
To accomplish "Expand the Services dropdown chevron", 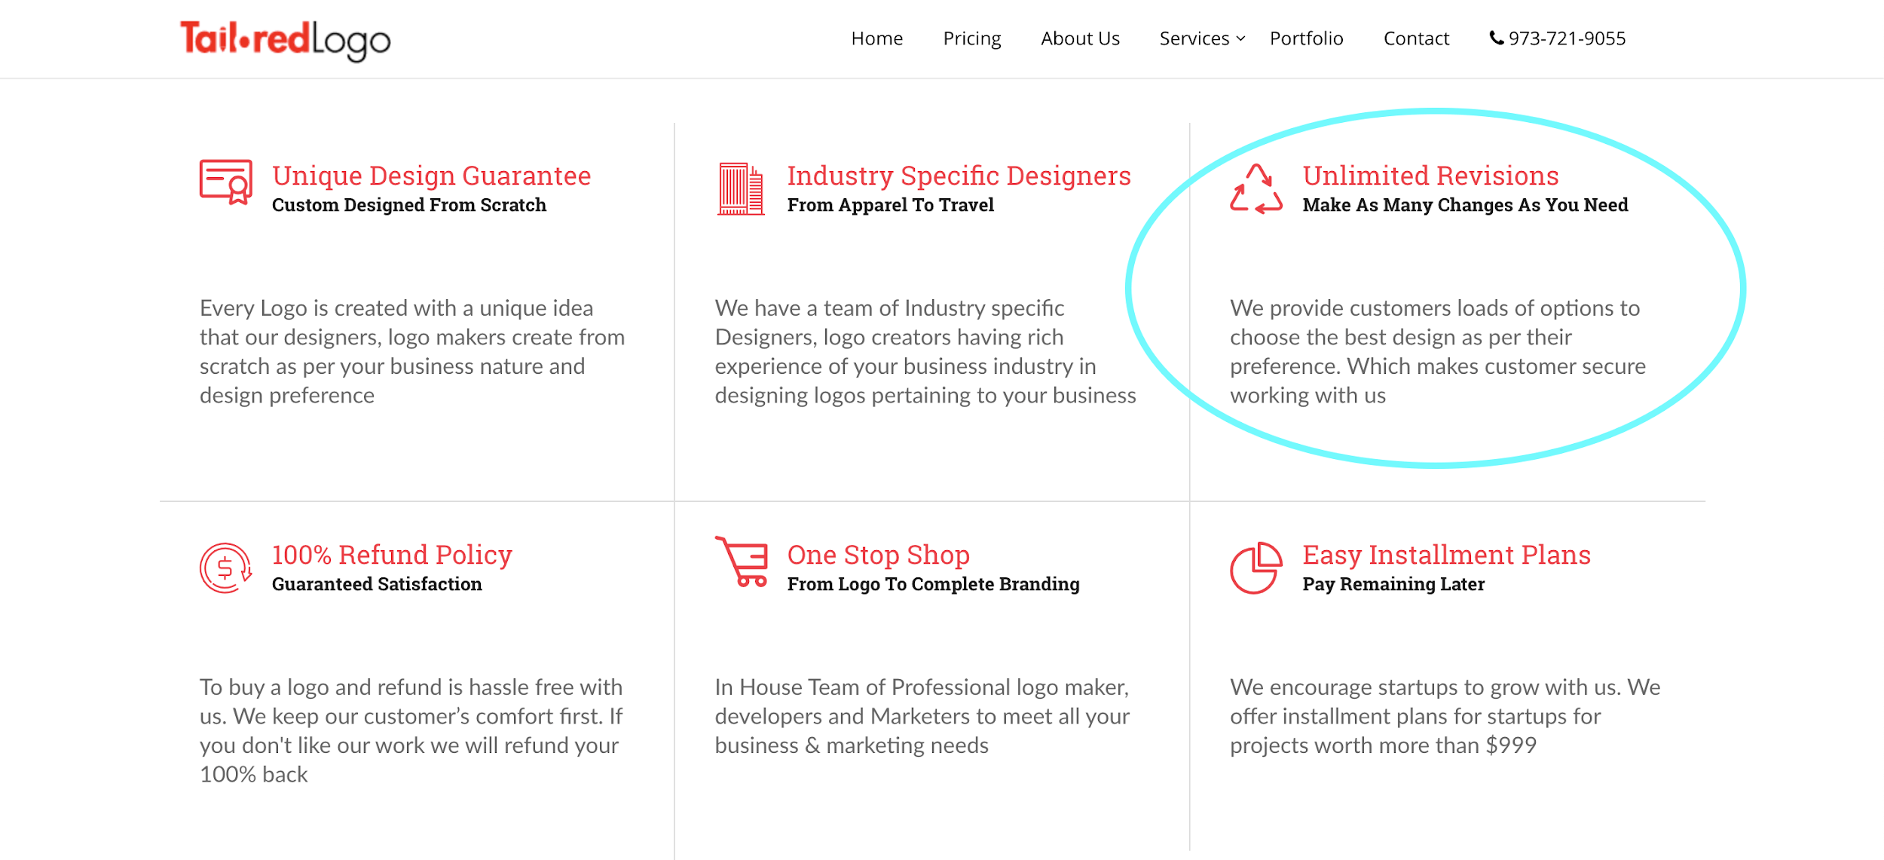I will [x=1241, y=38].
